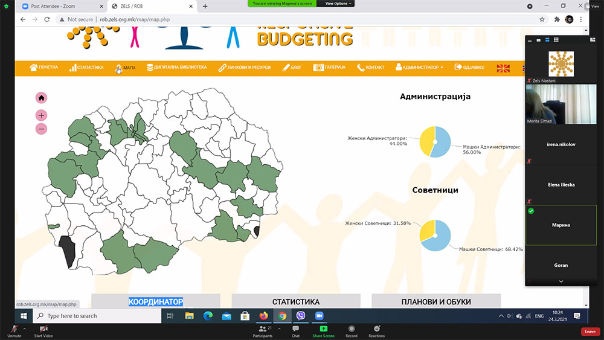Start Video in Zoom

pyautogui.click(x=43, y=331)
